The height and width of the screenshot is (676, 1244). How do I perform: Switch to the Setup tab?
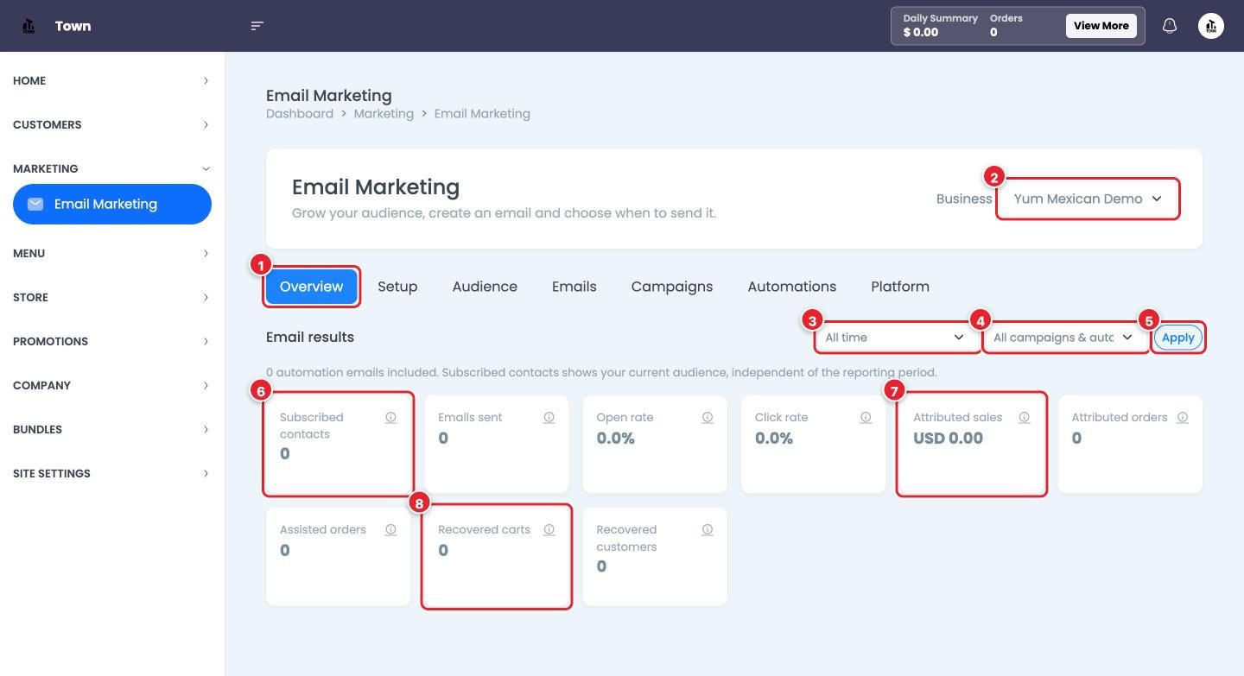(397, 287)
